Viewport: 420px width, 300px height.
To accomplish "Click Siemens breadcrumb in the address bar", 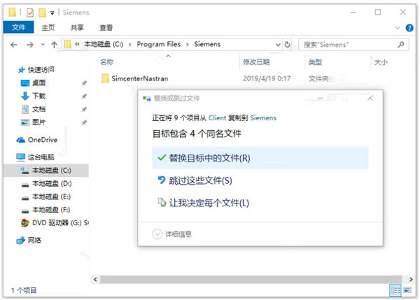I will click(207, 44).
